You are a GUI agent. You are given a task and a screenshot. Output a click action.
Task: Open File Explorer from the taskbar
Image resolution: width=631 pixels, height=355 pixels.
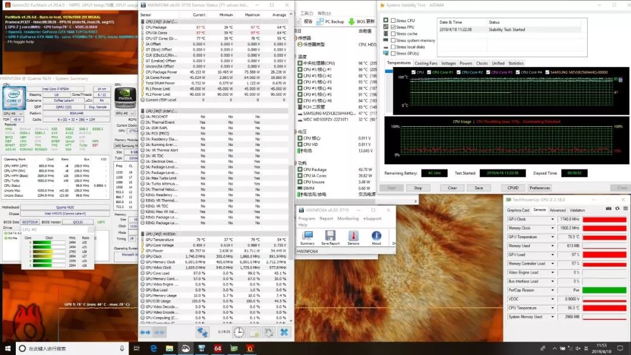(x=169, y=349)
